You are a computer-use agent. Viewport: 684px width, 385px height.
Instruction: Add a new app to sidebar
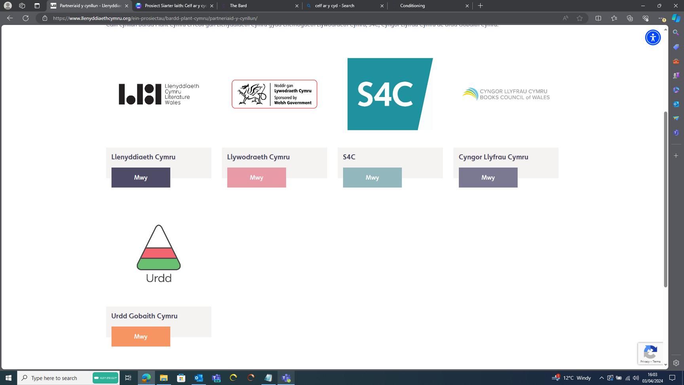pyautogui.click(x=676, y=156)
